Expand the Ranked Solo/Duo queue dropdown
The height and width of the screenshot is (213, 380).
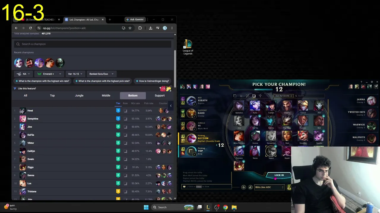tap(101, 74)
